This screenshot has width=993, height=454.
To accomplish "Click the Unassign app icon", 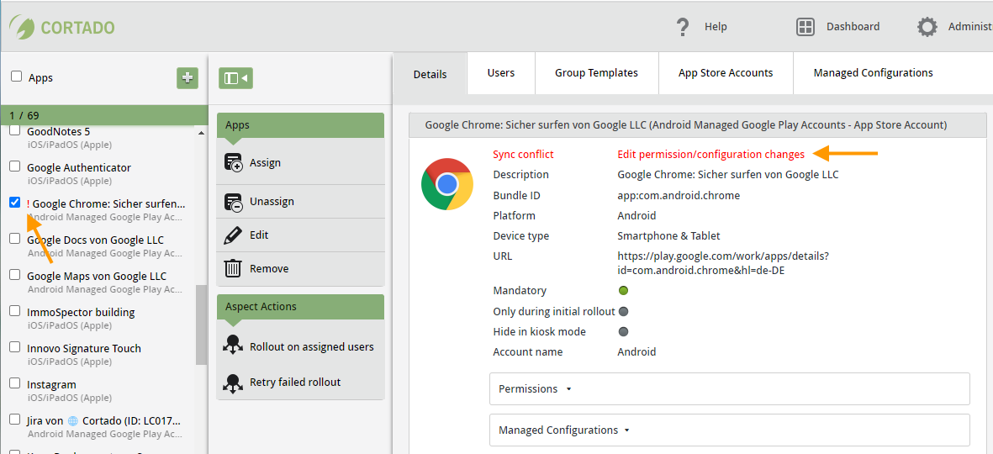I will click(x=234, y=202).
